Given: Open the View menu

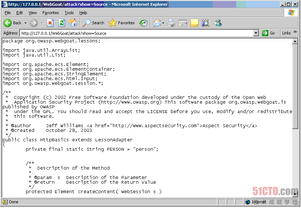Looking at the screenshot, I should pyautogui.click(x=33, y=13).
